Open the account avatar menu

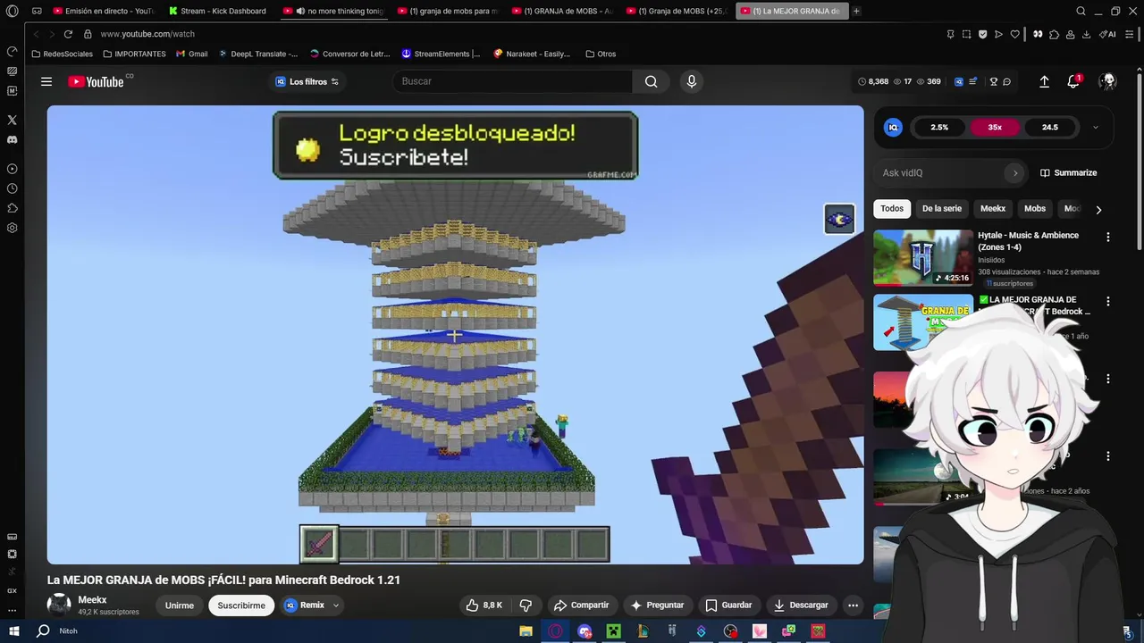1108,81
